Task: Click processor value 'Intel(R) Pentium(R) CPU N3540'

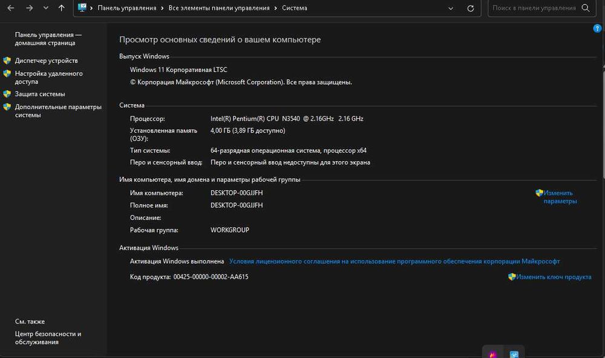Action: click(287, 119)
